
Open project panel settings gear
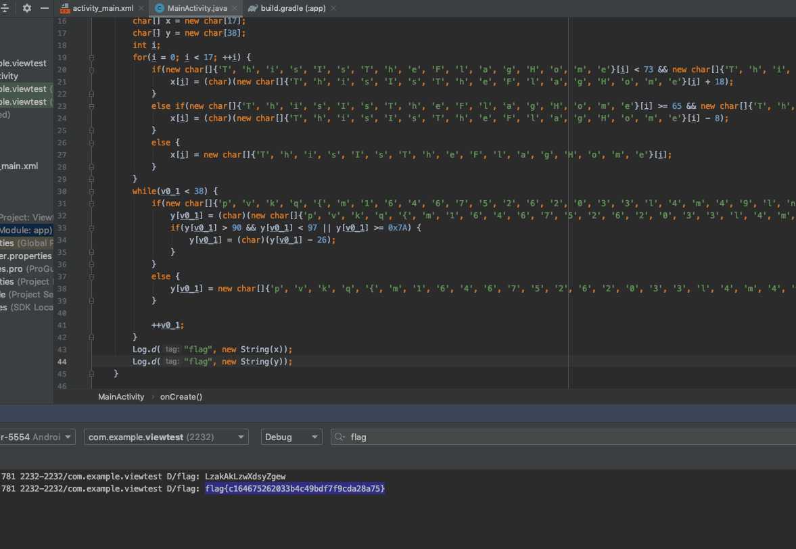click(27, 8)
